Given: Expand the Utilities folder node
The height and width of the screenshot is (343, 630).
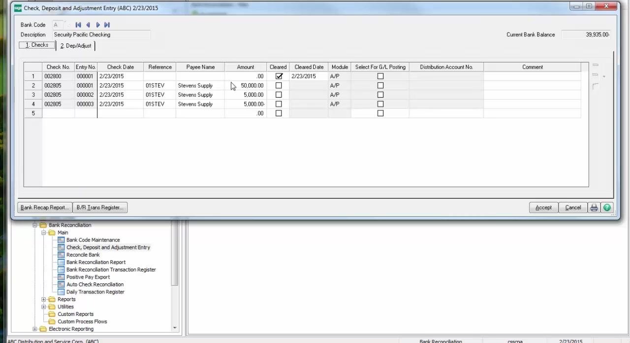Looking at the screenshot, I should tap(44, 307).
